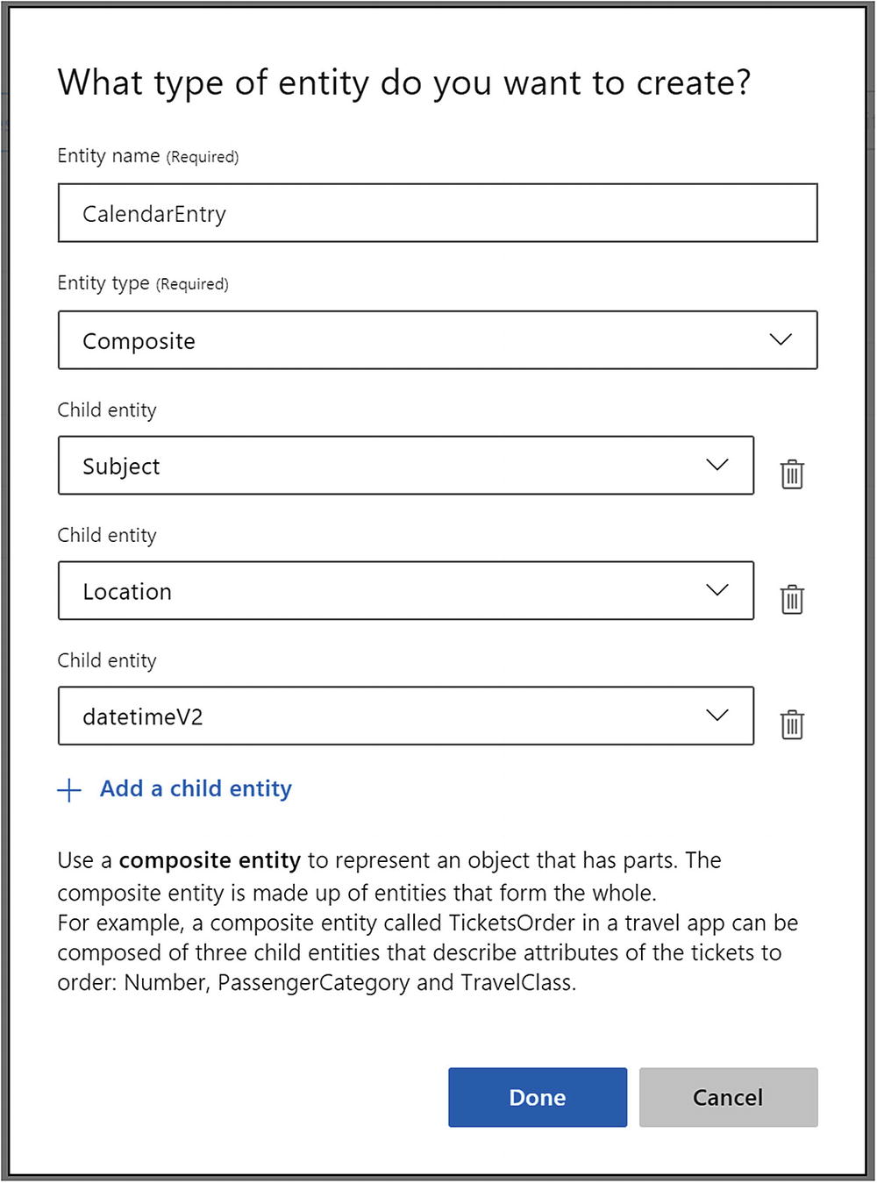Click the bold "composite entity" help text

[x=210, y=860]
